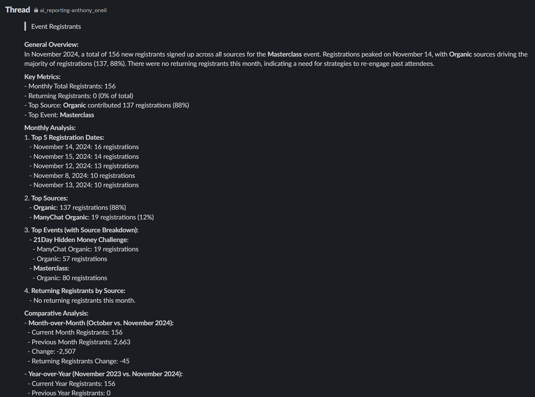Screen dimensions: 535x397
Task: Click the ManyChat Organic: 19 registrations (12%) line
Action: pos(92,217)
